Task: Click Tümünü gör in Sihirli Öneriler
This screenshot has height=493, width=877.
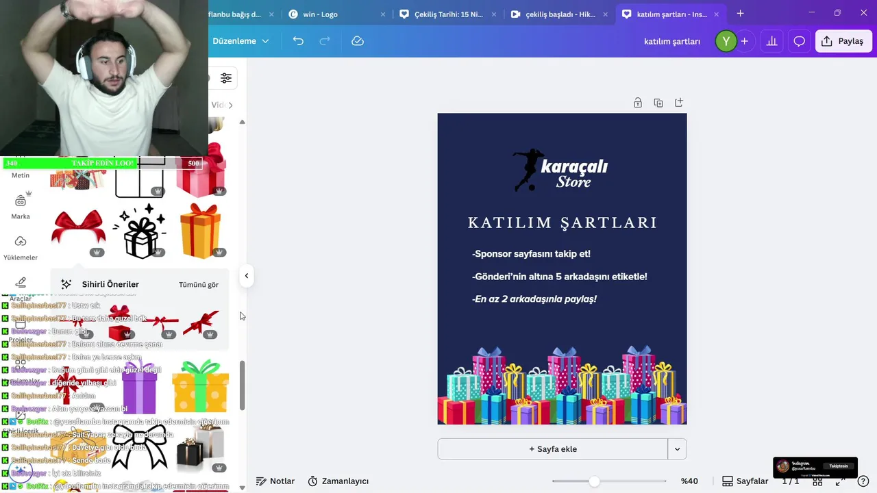Action: 199,285
